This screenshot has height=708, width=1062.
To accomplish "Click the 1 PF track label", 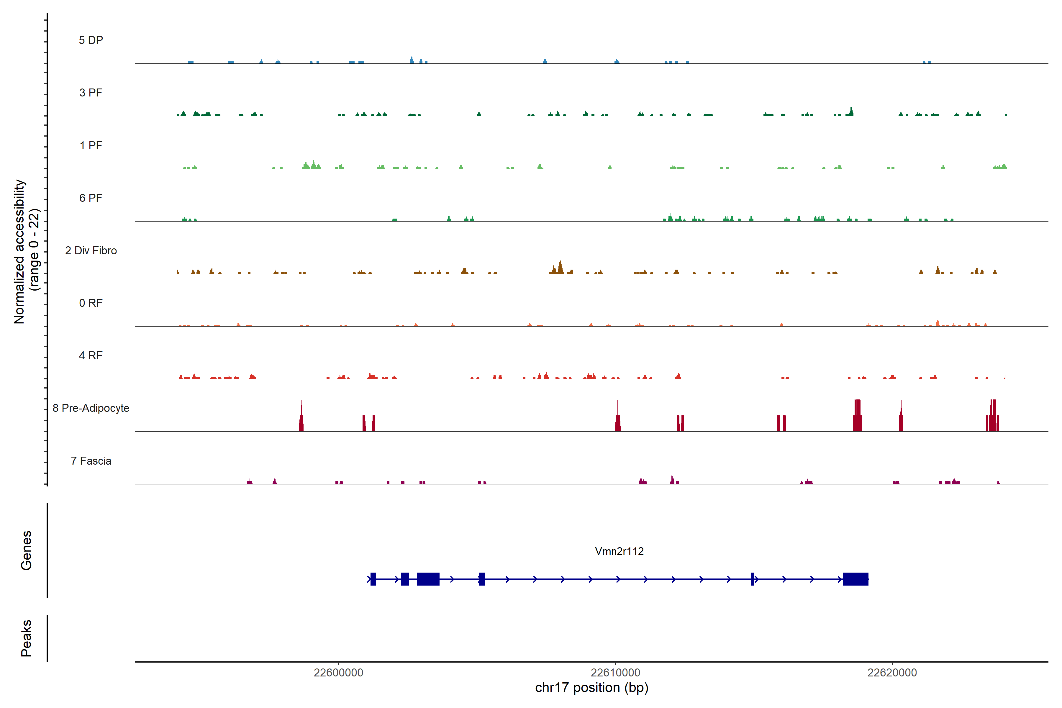I will 91,145.
